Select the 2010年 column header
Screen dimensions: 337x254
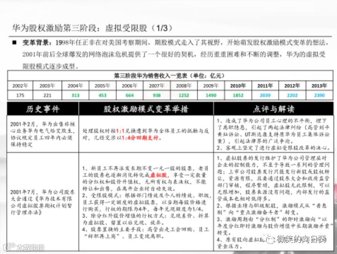[x=238, y=86]
